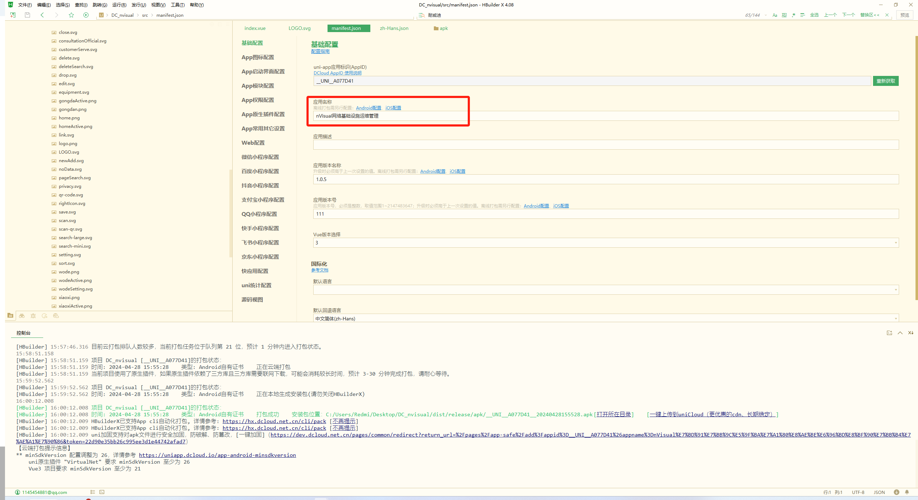The image size is (918, 500).
Task: Toggle whole word match search option
Action: coord(784,15)
